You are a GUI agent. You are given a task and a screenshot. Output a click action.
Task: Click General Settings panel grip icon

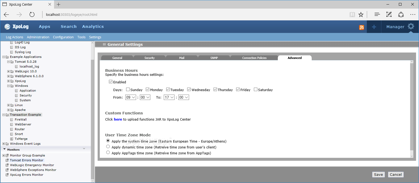tap(104, 44)
